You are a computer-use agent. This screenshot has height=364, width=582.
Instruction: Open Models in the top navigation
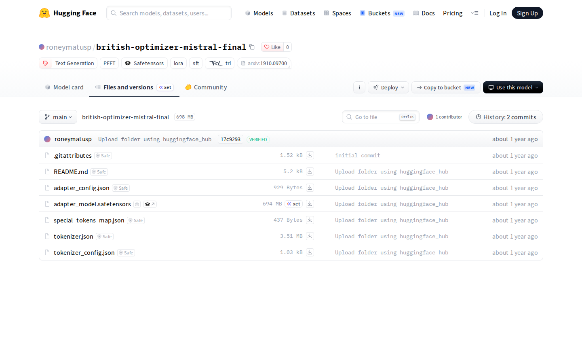click(x=259, y=13)
